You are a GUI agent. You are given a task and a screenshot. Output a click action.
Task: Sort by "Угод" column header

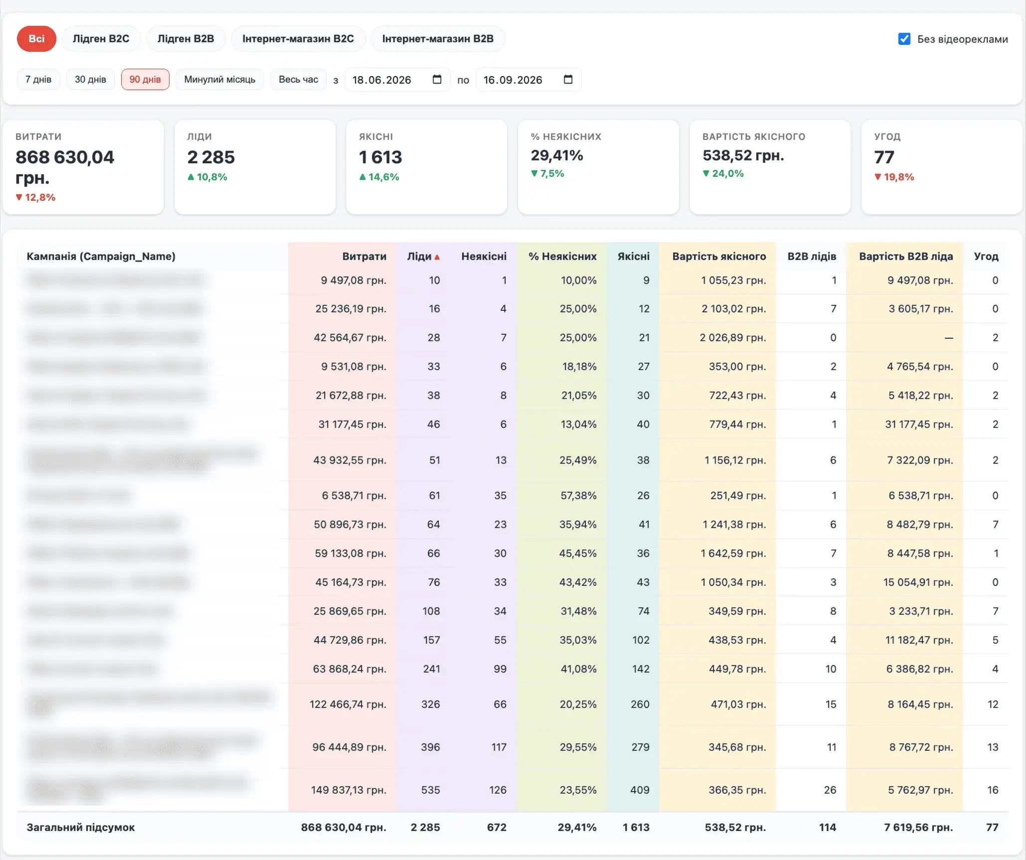click(986, 256)
